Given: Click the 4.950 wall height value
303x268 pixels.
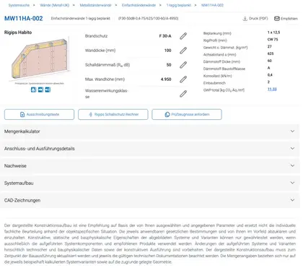Looking at the screenshot, I should (x=166, y=79).
